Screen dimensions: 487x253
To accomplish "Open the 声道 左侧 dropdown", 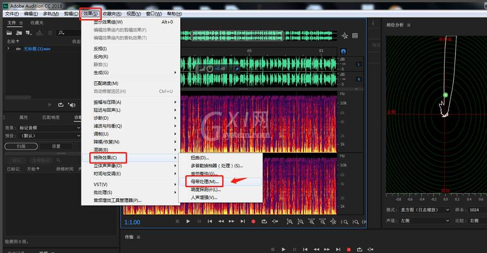I will [425, 221].
